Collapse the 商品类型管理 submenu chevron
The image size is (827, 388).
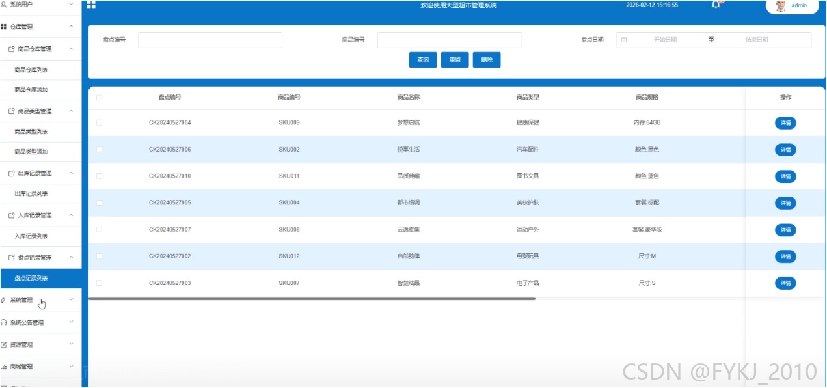coord(71,111)
